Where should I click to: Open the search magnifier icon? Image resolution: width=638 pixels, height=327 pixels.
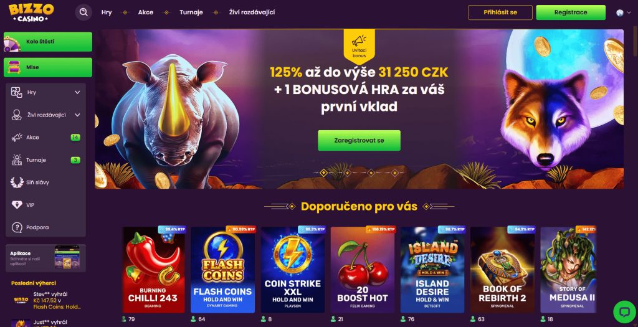coord(83,12)
